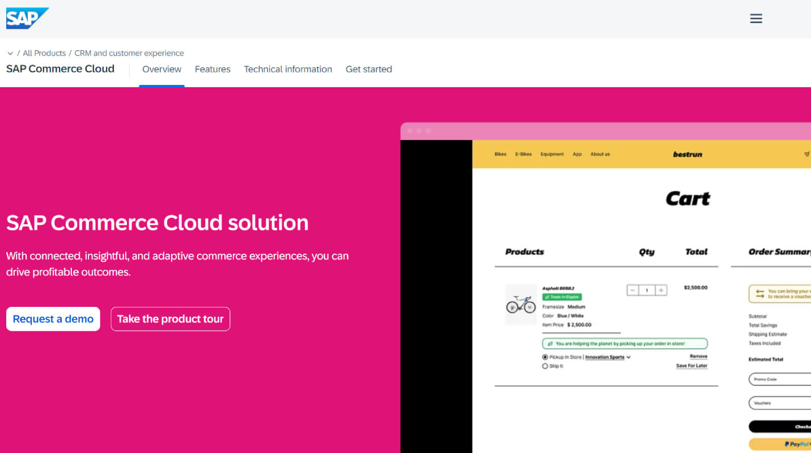
Task: Click About us in demo menu
Action: (x=600, y=154)
